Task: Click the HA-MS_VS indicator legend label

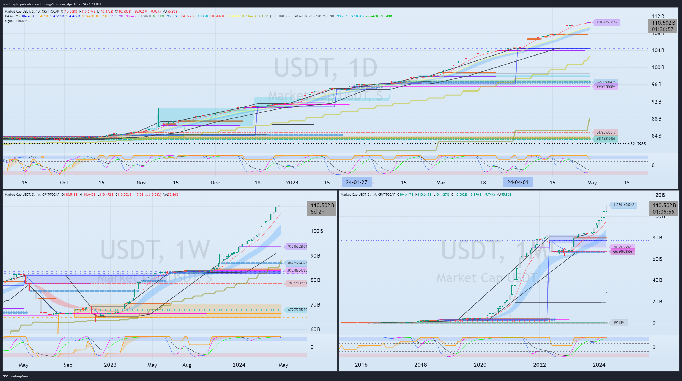Action: click(x=12, y=16)
